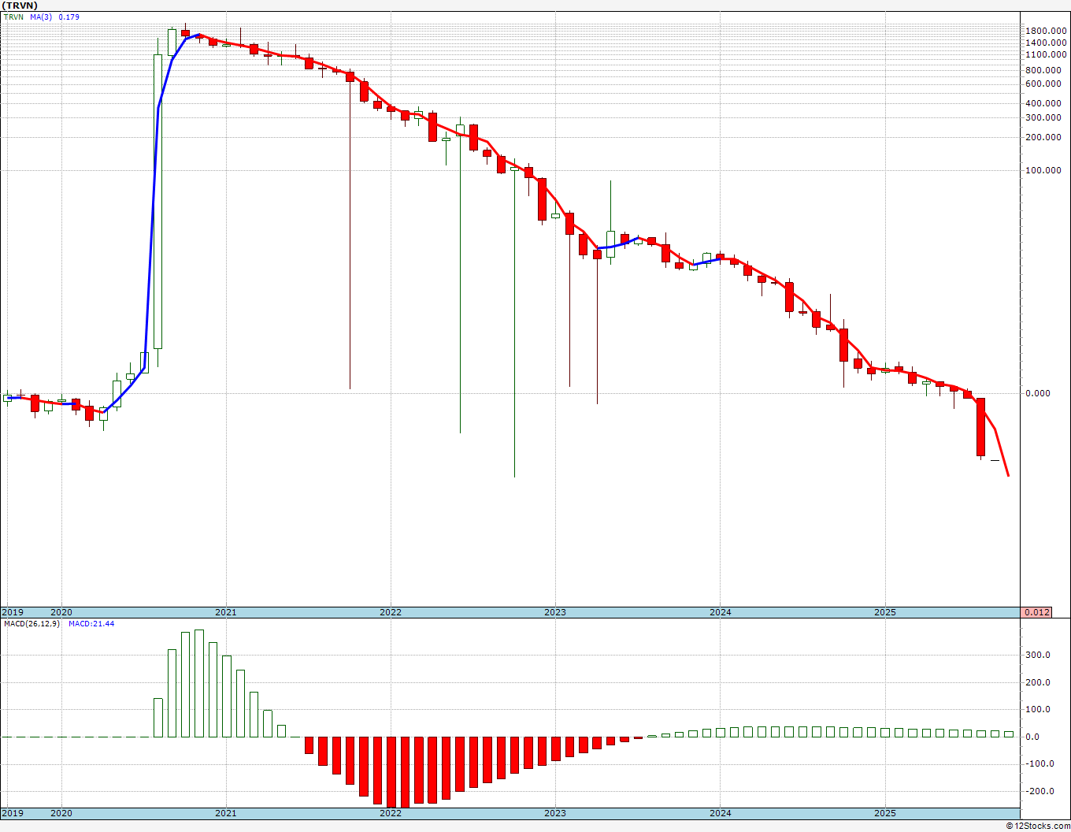Viewport: 1071px width, 832px height.
Task: Select 2021 on the MACD panel time axis
Action: pos(226,813)
